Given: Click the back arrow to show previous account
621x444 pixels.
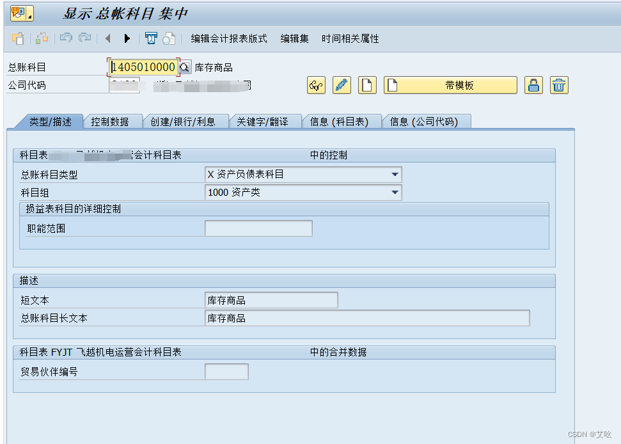Looking at the screenshot, I should pos(107,38).
